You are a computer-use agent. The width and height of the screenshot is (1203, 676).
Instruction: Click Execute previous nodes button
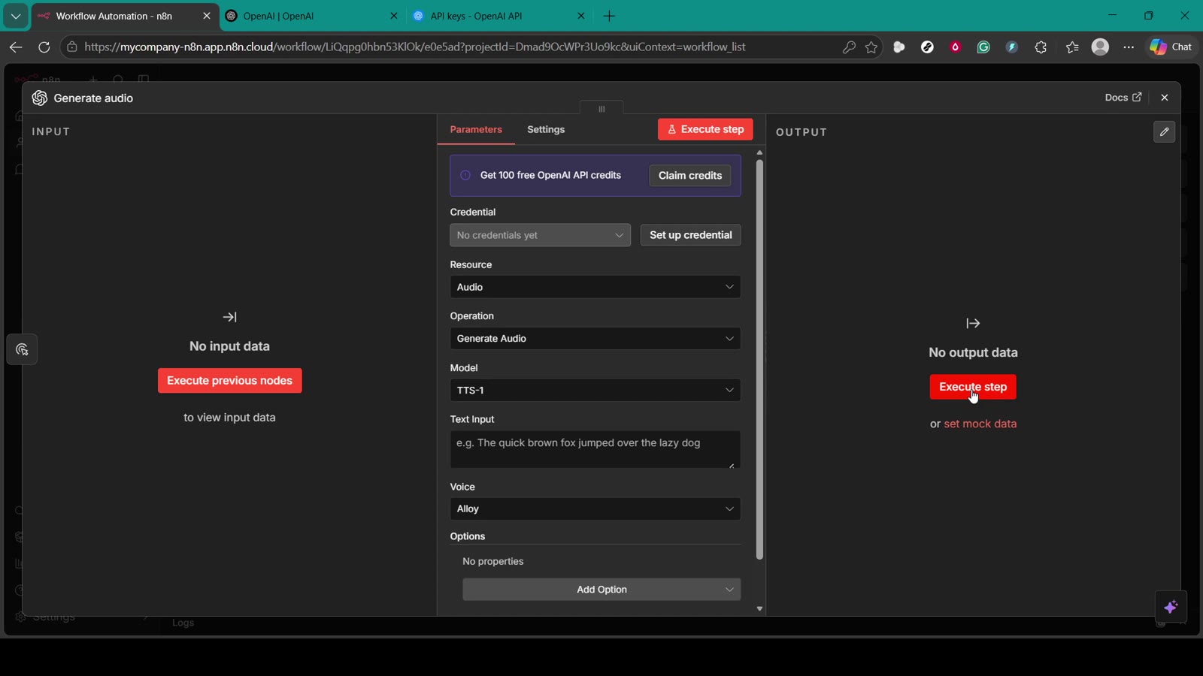pyautogui.click(x=229, y=381)
